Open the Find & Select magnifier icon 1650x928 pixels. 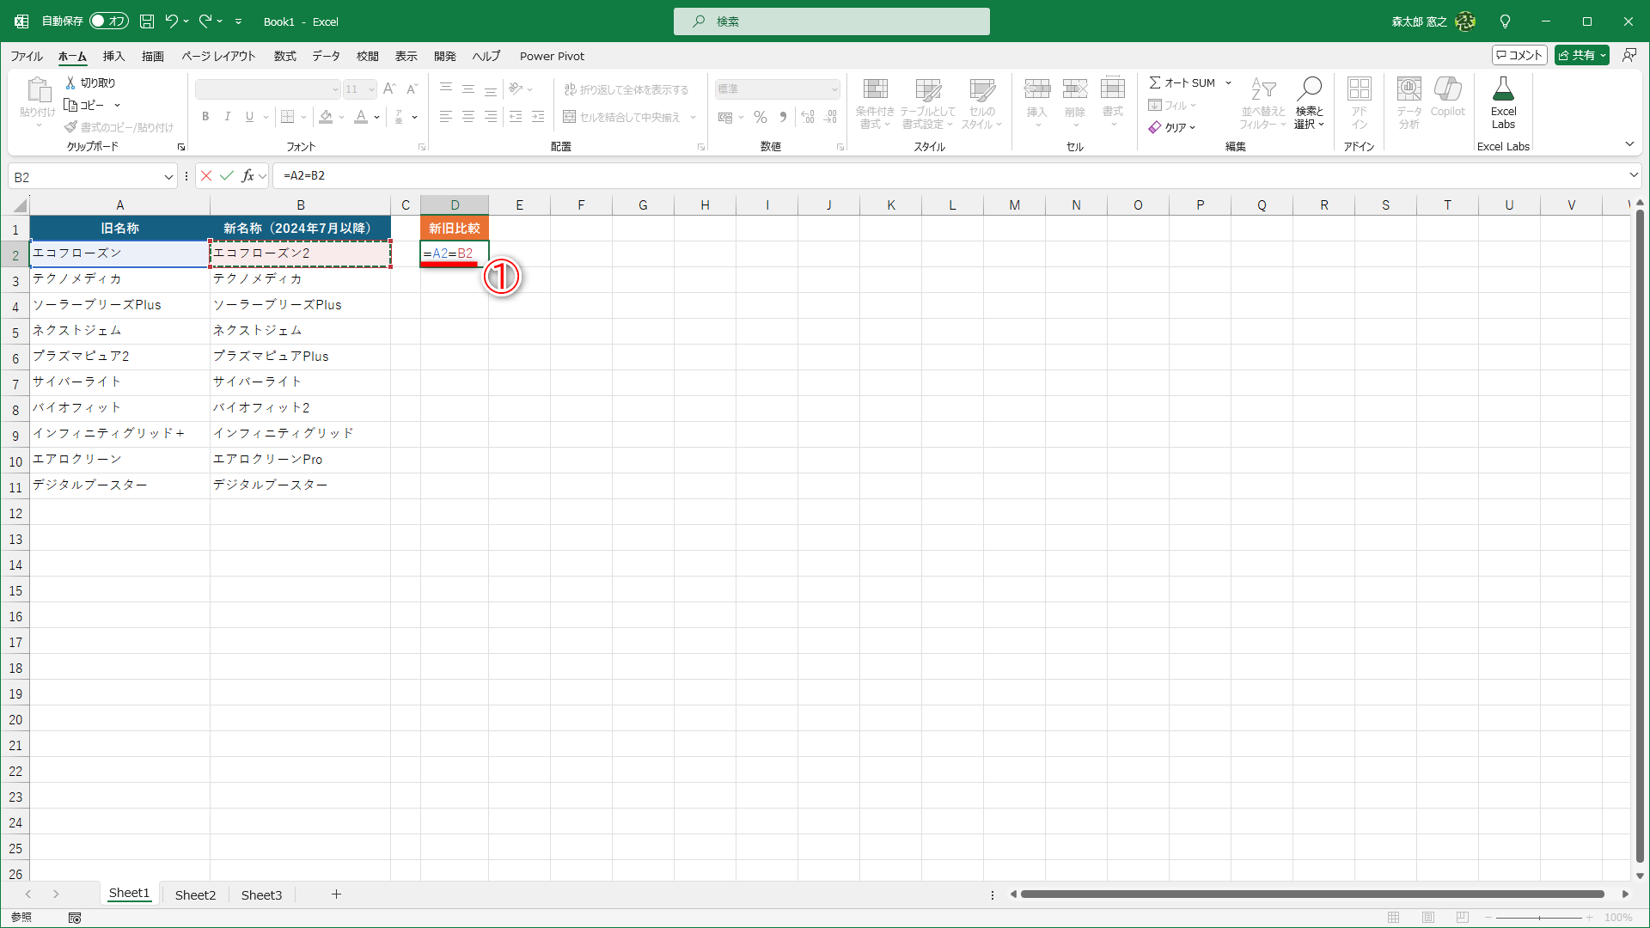[1309, 89]
